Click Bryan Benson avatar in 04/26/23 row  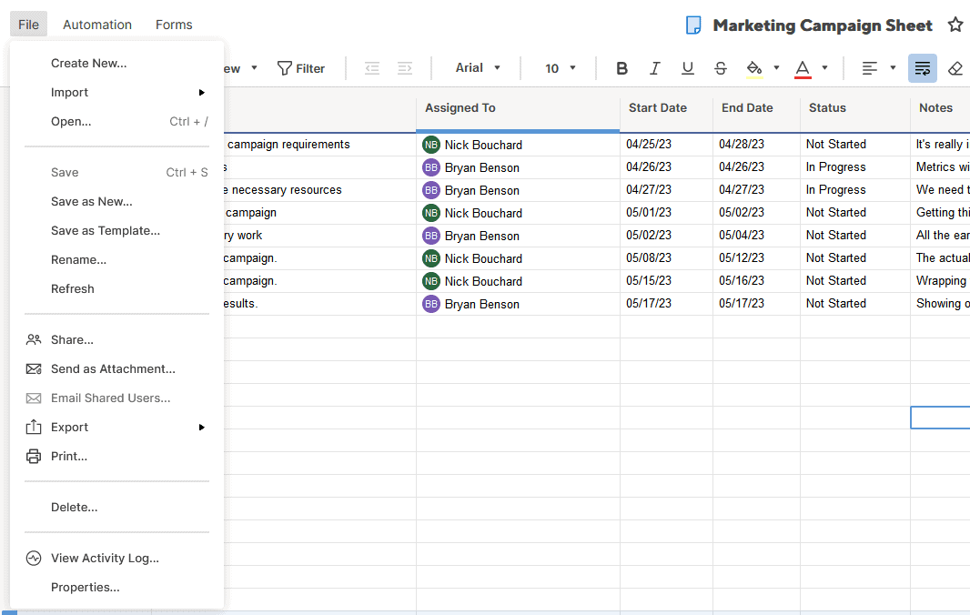431,167
